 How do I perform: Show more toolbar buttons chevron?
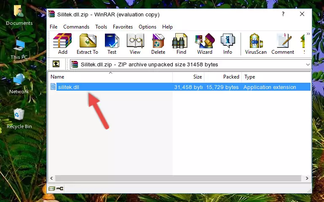click(308, 34)
